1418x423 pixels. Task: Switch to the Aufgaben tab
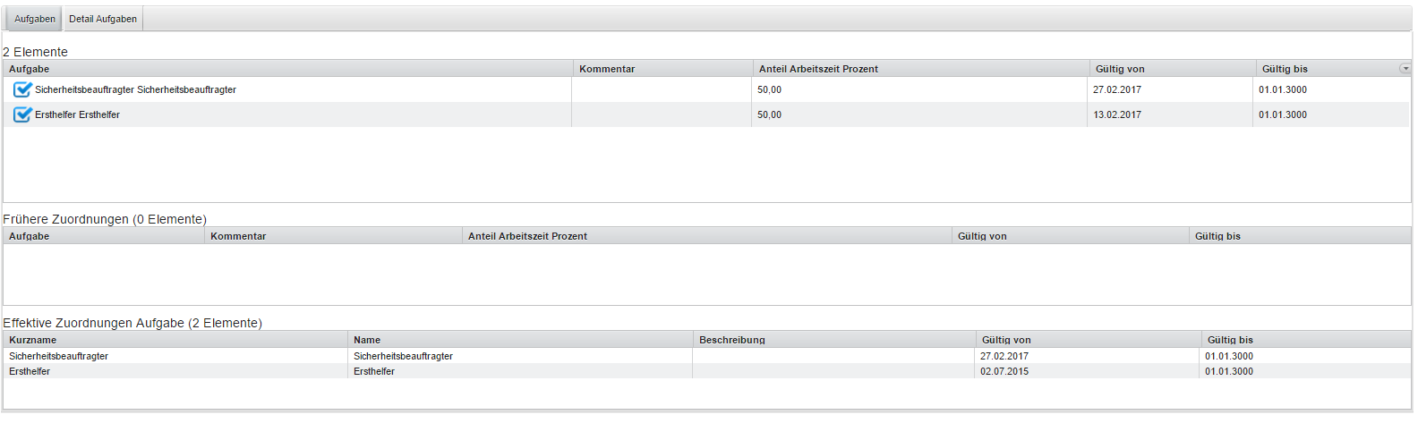[35, 19]
